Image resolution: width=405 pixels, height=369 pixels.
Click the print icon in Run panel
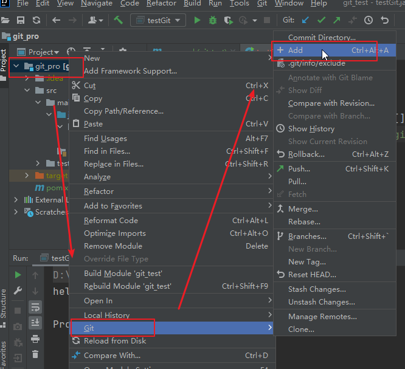point(35,339)
